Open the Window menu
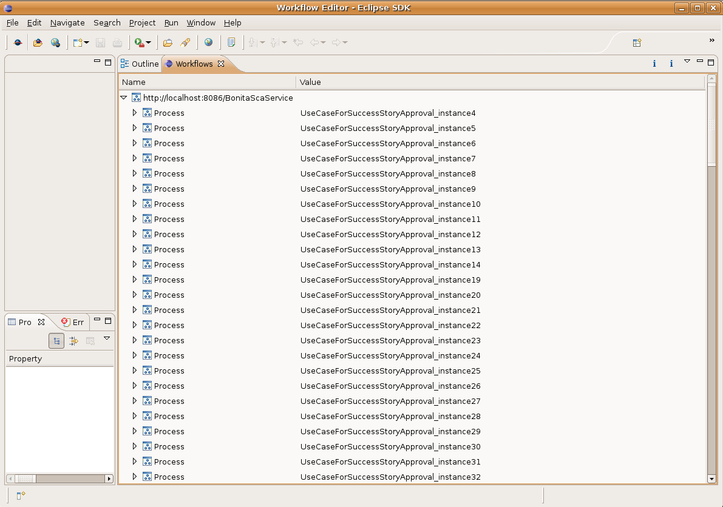 (201, 22)
